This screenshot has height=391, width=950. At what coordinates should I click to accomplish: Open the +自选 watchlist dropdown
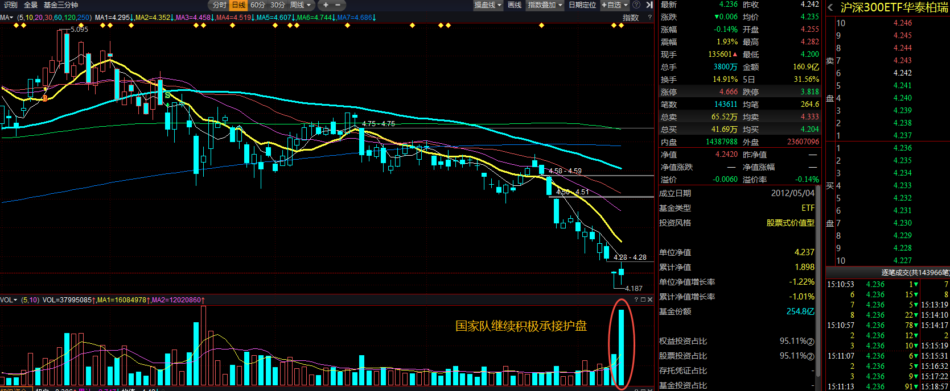click(614, 5)
